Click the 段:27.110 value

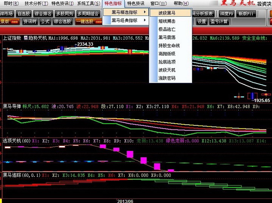pyautogui.click(x=112, y=107)
